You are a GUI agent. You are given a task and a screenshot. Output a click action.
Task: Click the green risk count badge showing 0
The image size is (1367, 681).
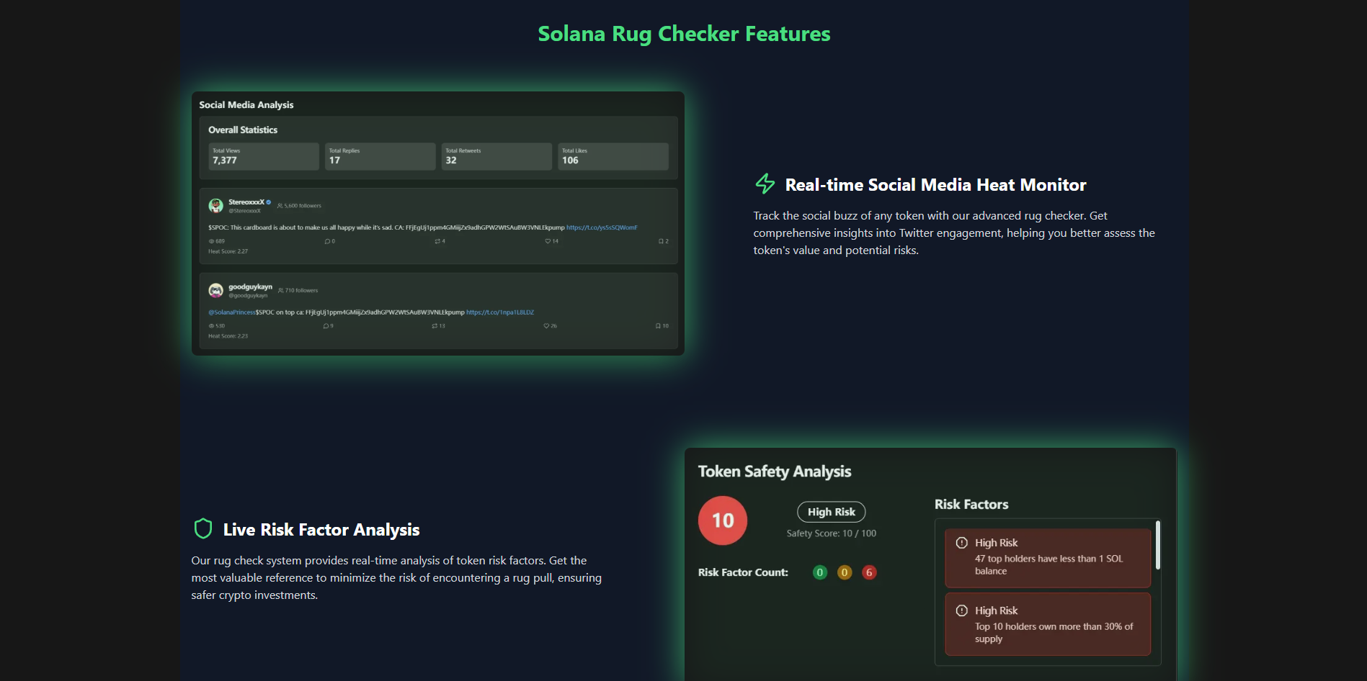point(819,572)
